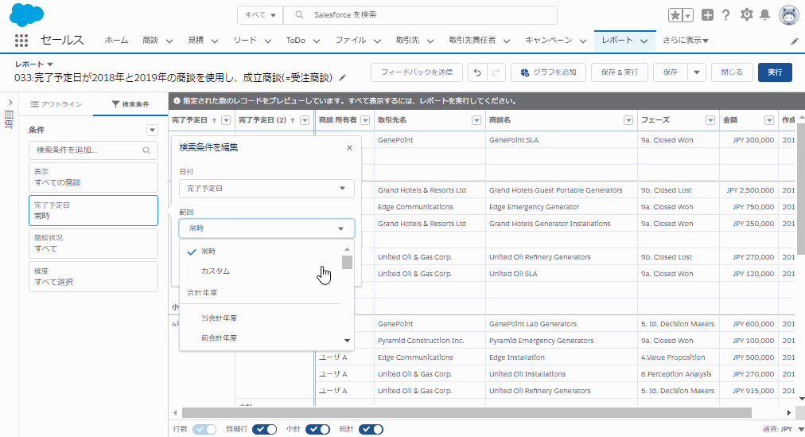Go to the ホーム navigation tab
Screen dimensions: 805x437
coord(117,40)
